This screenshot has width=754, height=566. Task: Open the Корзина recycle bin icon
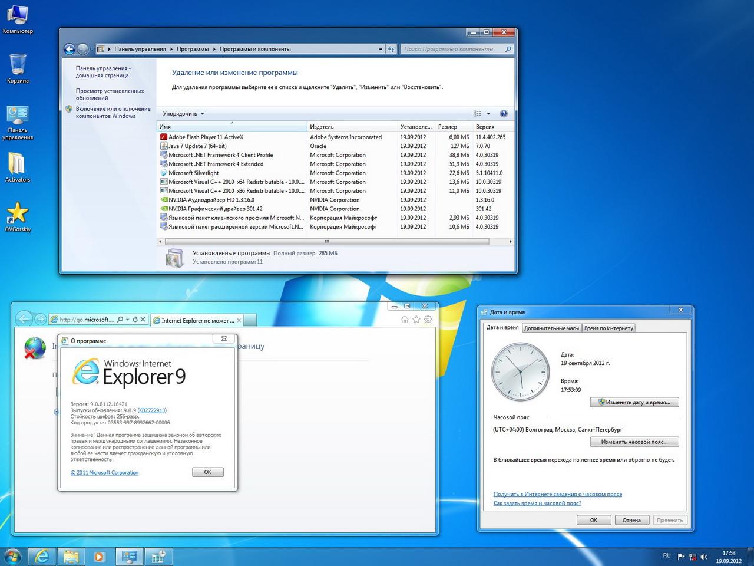click(18, 68)
